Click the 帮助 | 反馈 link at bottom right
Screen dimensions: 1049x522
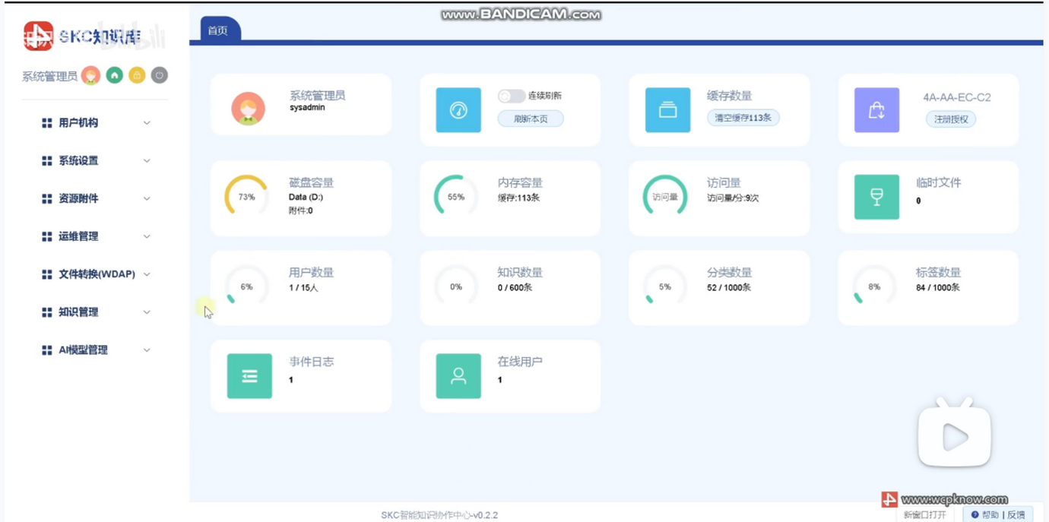click(998, 514)
